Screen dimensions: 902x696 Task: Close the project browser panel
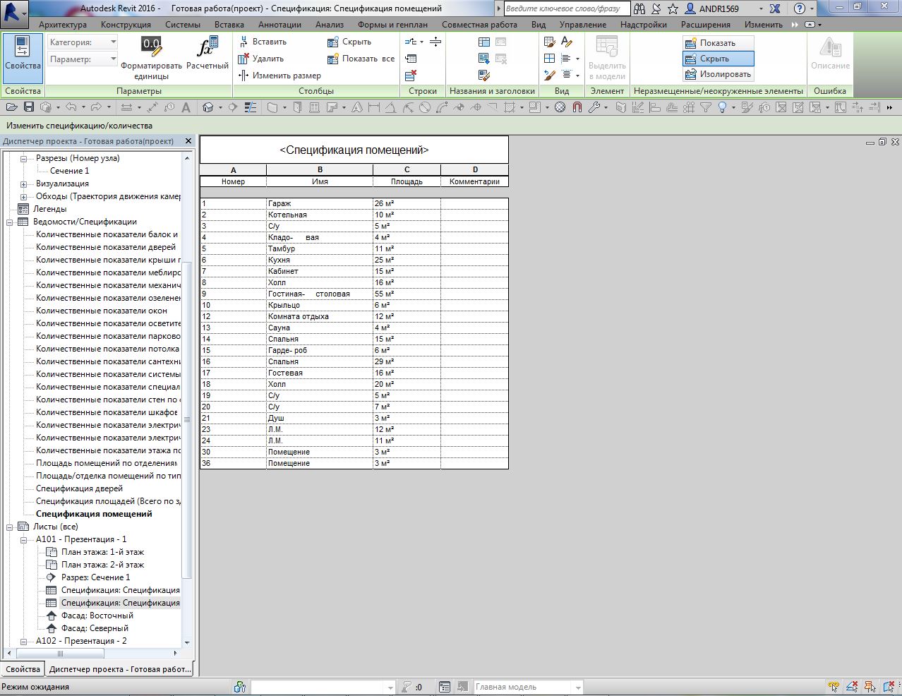point(188,141)
